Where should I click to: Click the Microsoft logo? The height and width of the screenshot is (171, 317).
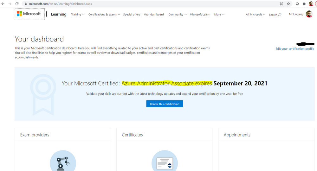(x=29, y=14)
